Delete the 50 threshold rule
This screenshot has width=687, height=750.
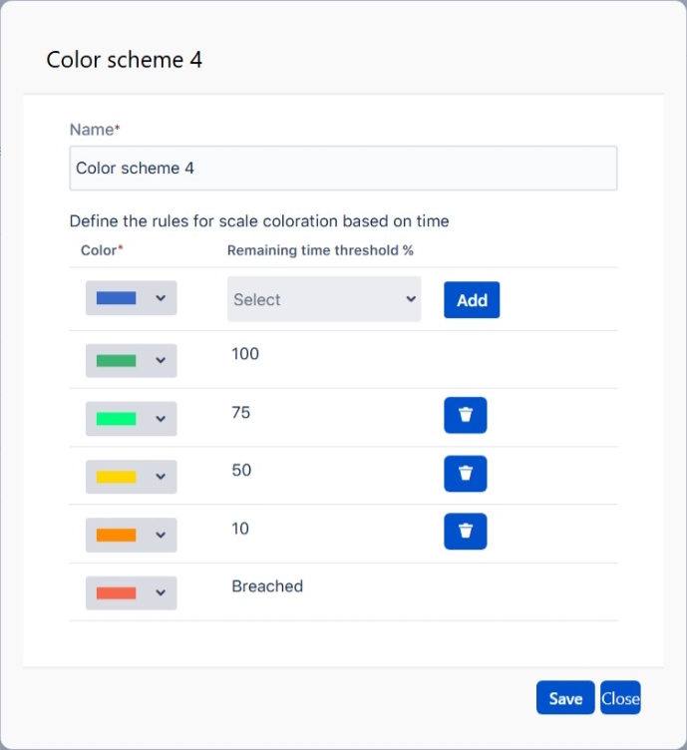point(465,474)
